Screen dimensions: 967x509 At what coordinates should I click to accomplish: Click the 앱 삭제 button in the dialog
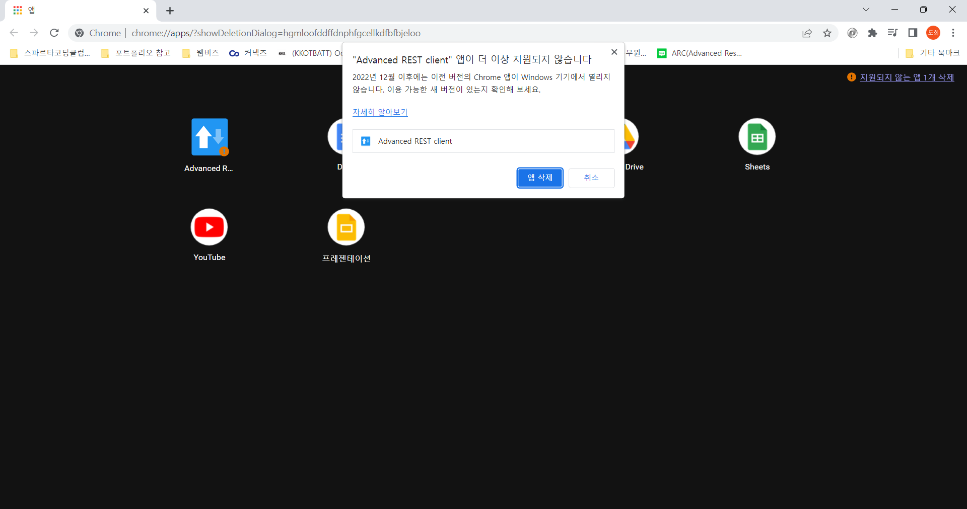pyautogui.click(x=540, y=178)
